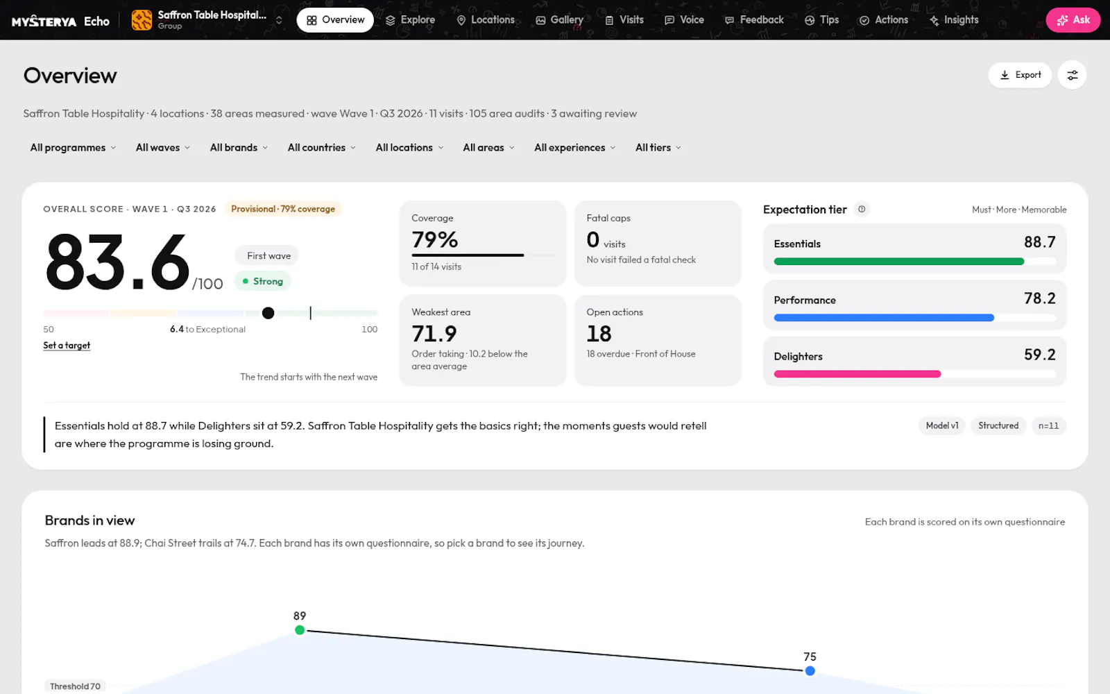Open the All experiences filter

pos(575,148)
